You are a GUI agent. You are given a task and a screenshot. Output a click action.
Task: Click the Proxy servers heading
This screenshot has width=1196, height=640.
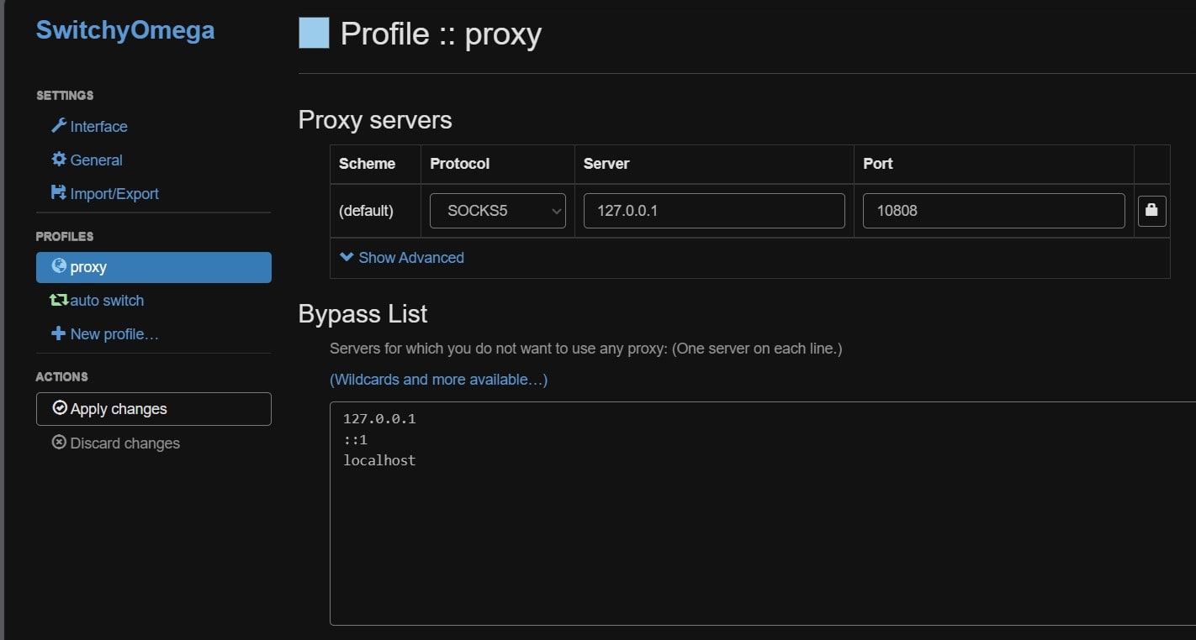pos(375,120)
